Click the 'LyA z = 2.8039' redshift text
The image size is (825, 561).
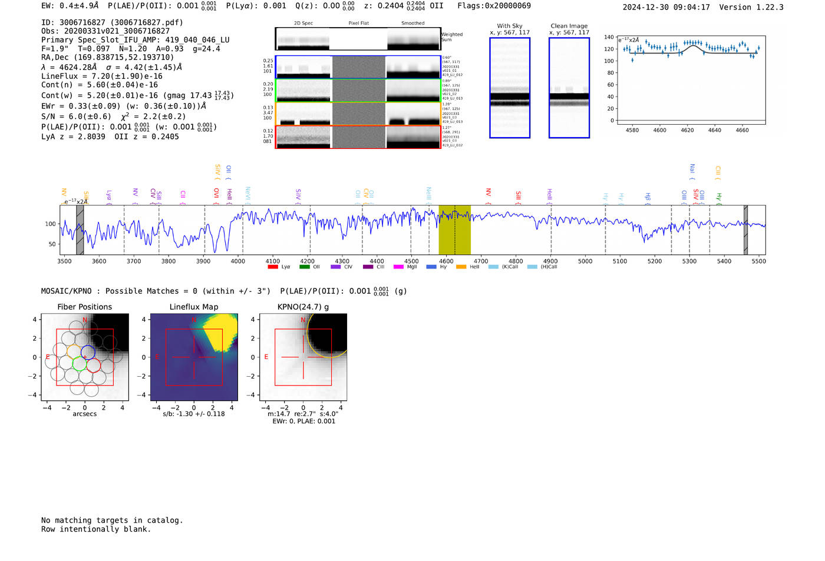pyautogui.click(x=73, y=137)
